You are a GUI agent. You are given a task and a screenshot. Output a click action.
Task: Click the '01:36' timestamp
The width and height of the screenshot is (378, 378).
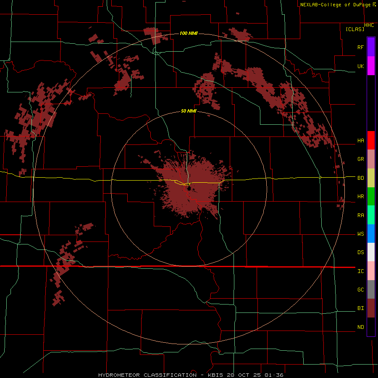pyautogui.click(x=274, y=375)
